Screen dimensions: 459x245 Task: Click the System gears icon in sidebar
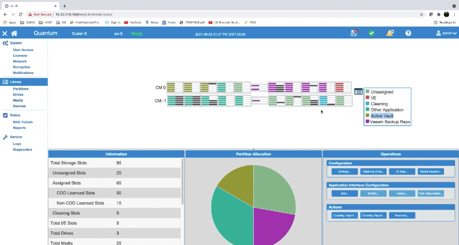click(5, 43)
